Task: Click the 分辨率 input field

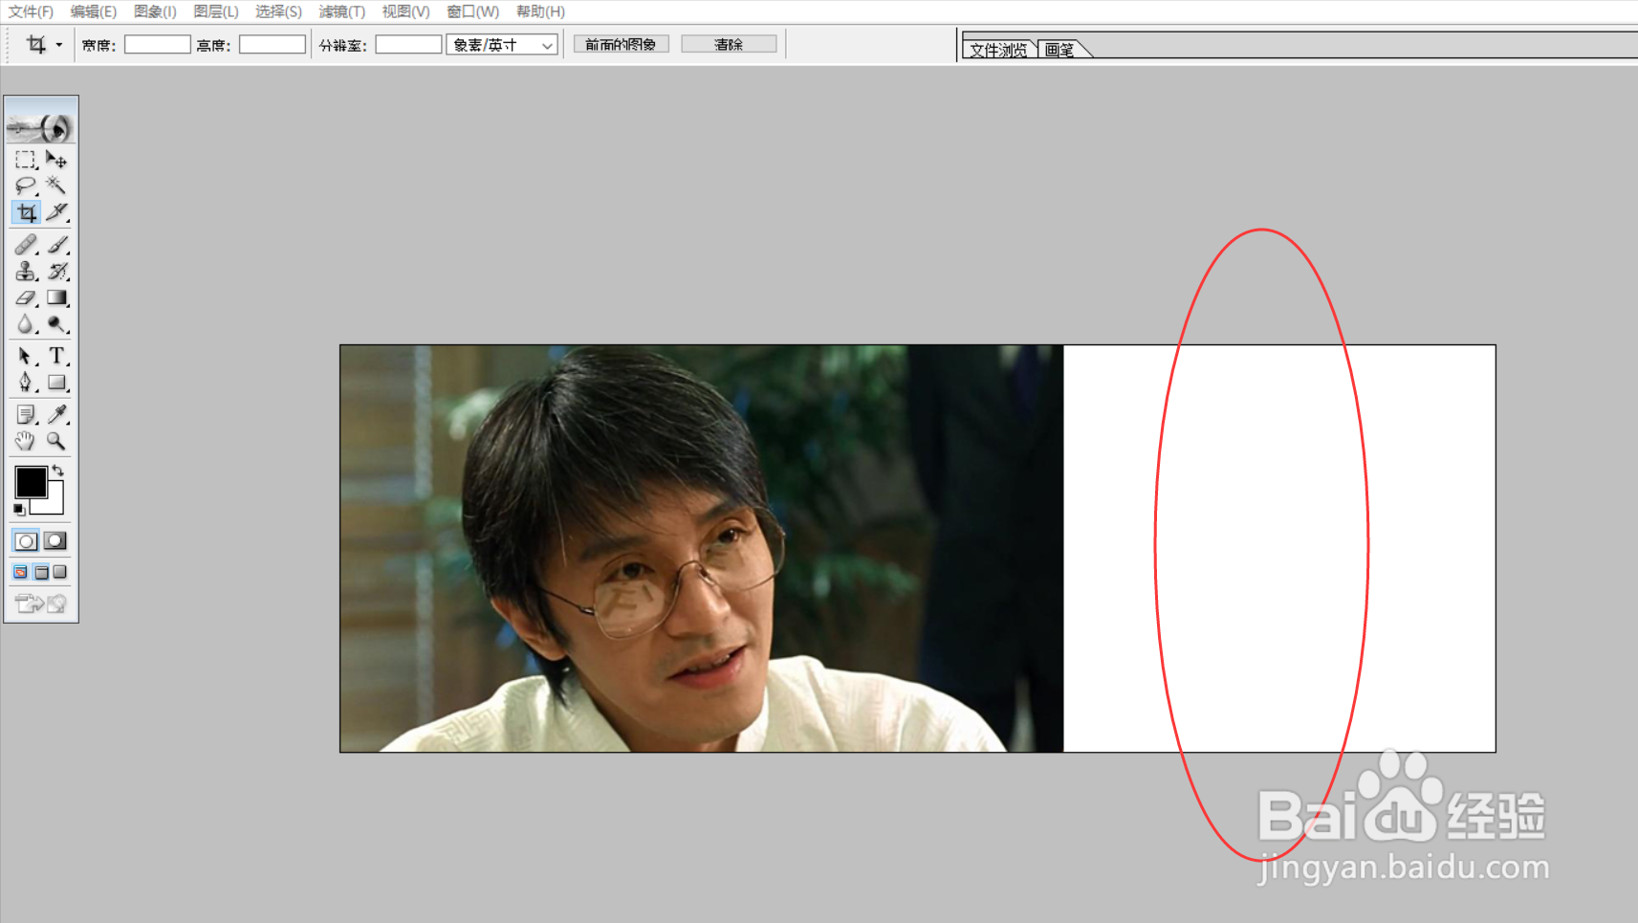Action: [x=408, y=45]
